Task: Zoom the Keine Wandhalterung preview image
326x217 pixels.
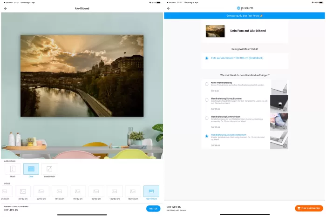Action: point(285,91)
